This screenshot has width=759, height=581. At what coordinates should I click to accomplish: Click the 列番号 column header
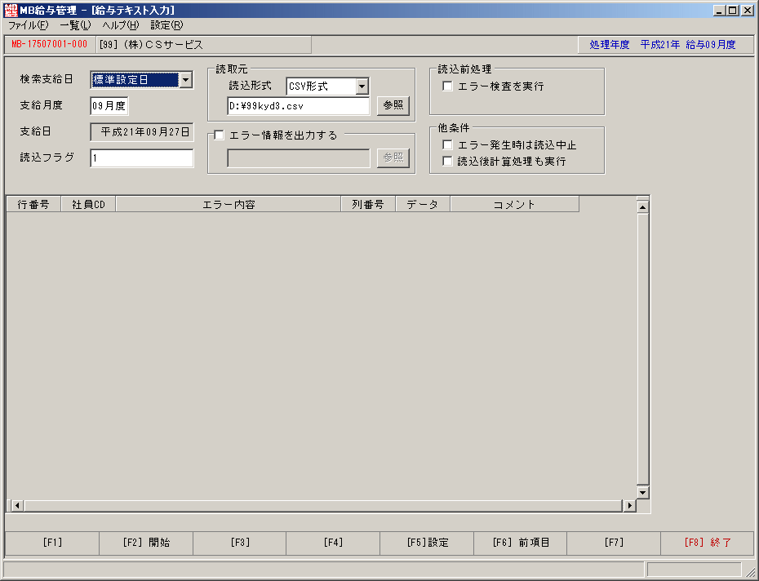pos(368,204)
